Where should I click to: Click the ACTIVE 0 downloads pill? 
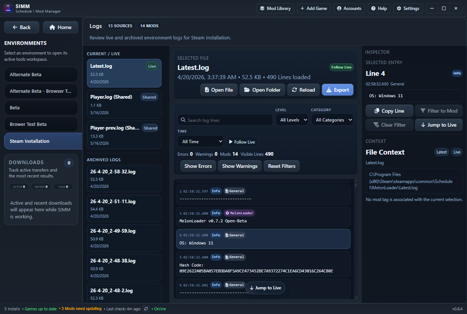[x=19, y=187]
